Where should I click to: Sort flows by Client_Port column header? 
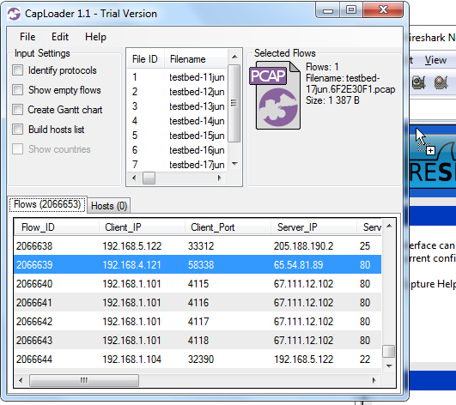tap(228, 227)
